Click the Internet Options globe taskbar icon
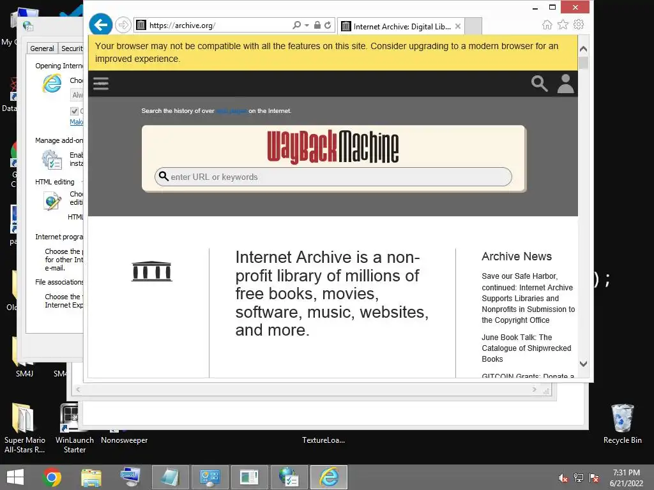 (289, 477)
